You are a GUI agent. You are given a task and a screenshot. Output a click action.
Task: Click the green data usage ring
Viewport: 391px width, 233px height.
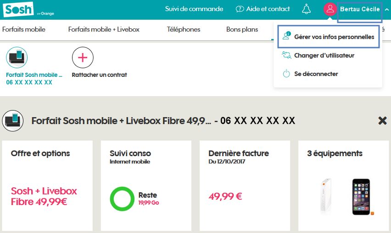coord(122,199)
